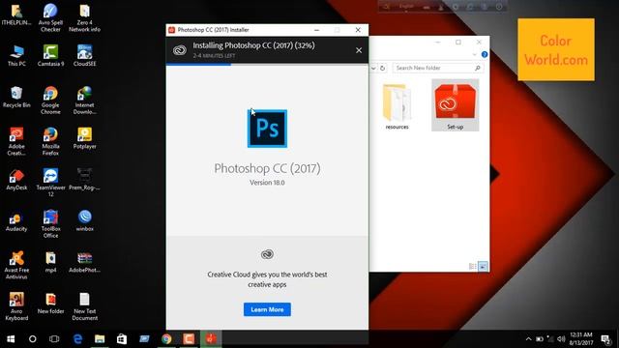619x348 pixels.
Task: Open ToolBox Office desktop icon
Action: click(x=50, y=223)
